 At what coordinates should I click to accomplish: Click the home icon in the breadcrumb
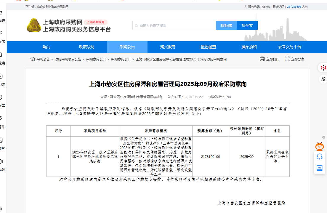pos(33,59)
